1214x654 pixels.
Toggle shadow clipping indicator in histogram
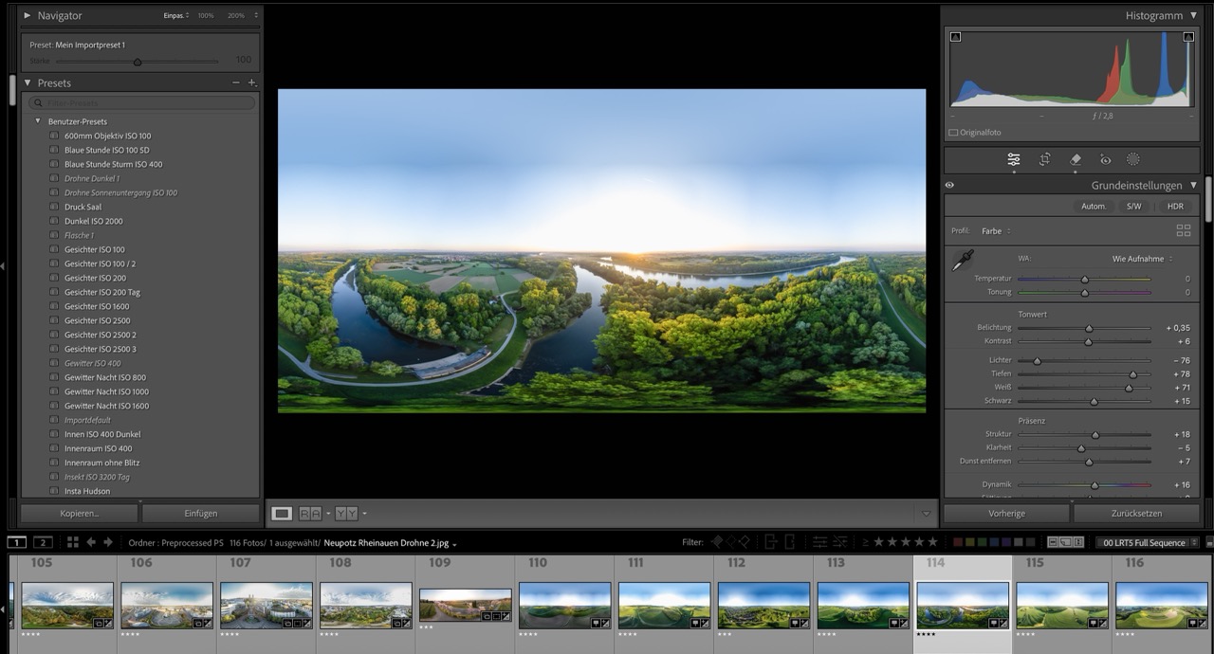click(x=955, y=37)
